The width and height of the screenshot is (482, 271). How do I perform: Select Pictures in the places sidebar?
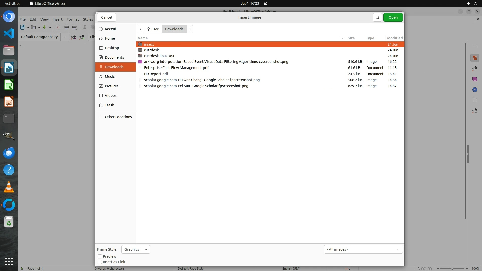coord(111,86)
